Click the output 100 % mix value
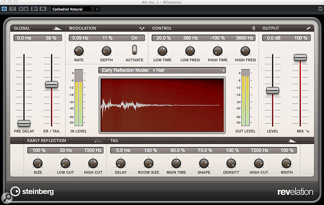 coord(300,38)
